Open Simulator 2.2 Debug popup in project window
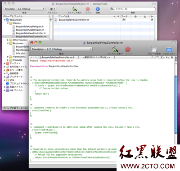 24,9
